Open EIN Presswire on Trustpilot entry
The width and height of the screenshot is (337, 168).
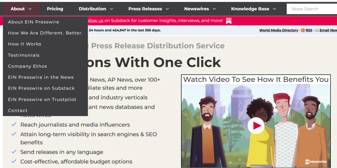[x=42, y=100]
